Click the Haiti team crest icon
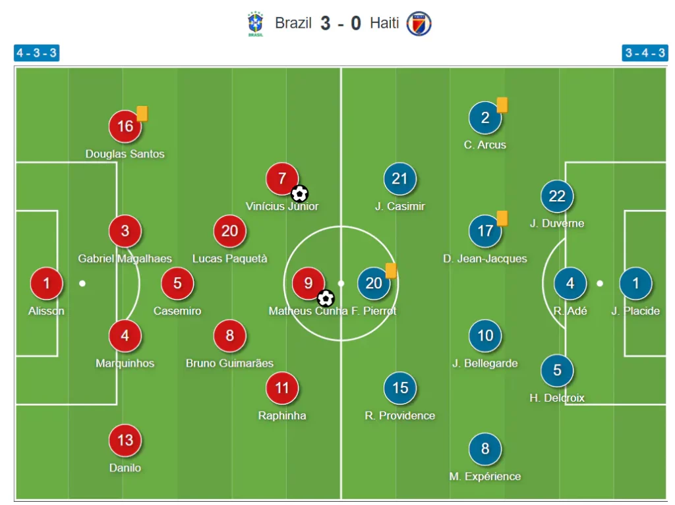Screen dimensions: 675x505 [419, 23]
